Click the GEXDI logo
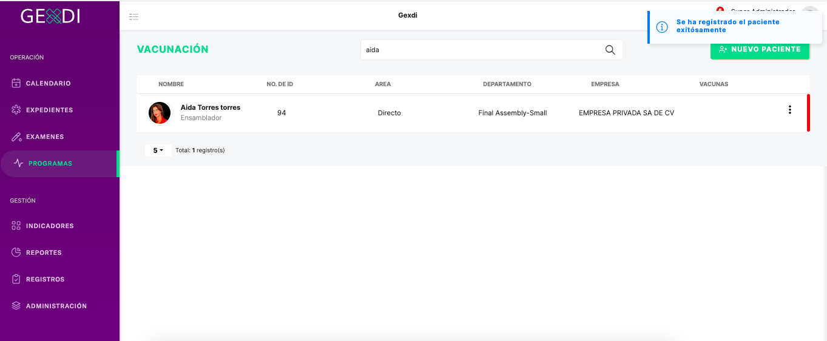827x341 pixels. (x=50, y=16)
